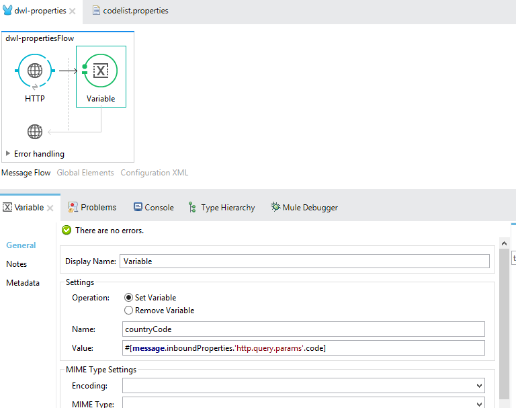The width and height of the screenshot is (516, 408).
Task: Select the Set Variable radio button
Action: click(129, 298)
